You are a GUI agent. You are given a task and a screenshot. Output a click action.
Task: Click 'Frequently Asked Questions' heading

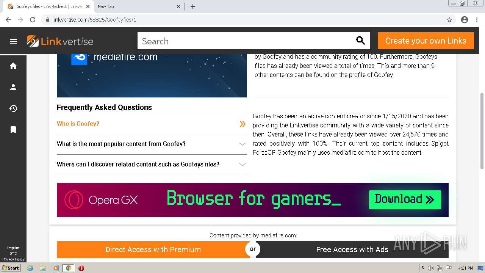pyautogui.click(x=104, y=107)
